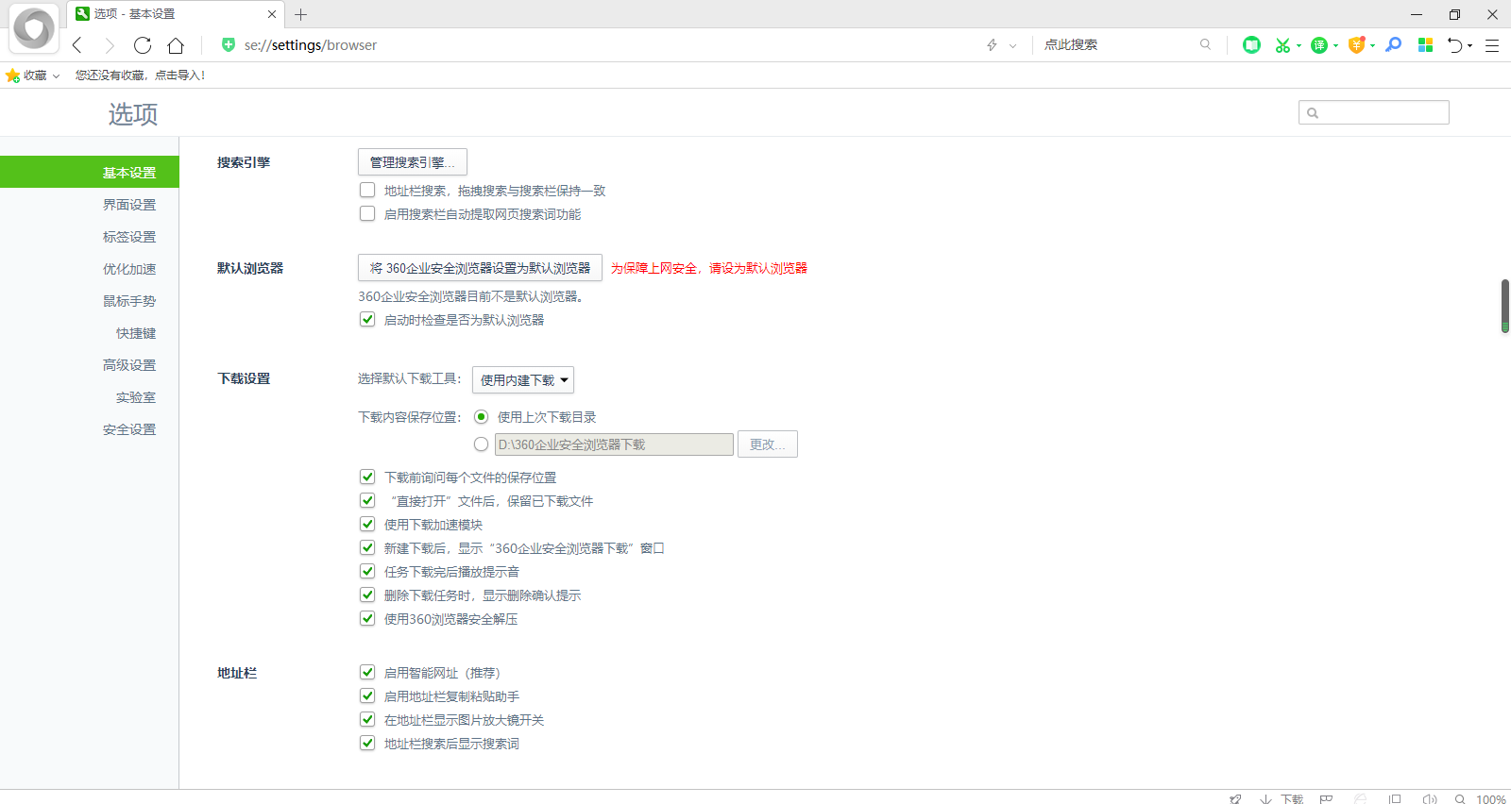Viewport: 1511px width, 804px height.
Task: Click the rocket accelerator status icon
Action: tap(1235, 799)
